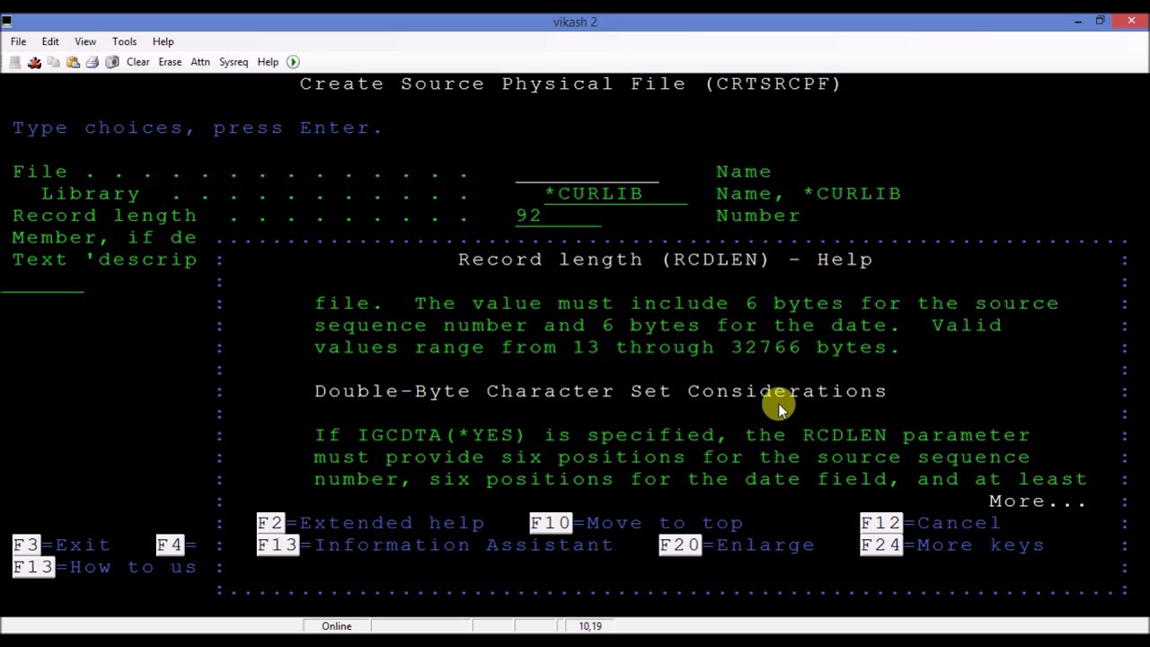Open the View menu
The image size is (1150, 647).
pyautogui.click(x=85, y=41)
